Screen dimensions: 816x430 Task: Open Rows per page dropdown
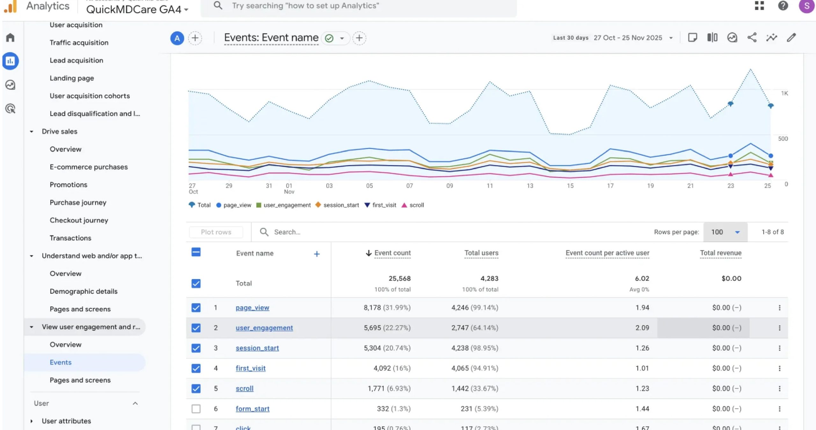725,232
